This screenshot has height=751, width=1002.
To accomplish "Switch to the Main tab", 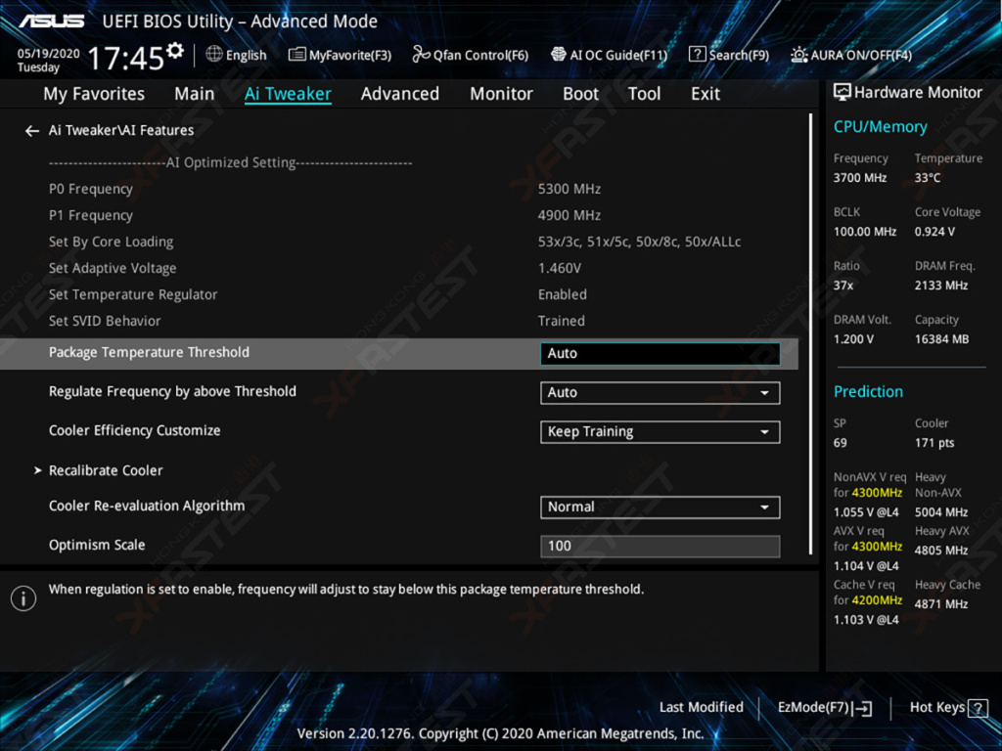I will click(195, 94).
